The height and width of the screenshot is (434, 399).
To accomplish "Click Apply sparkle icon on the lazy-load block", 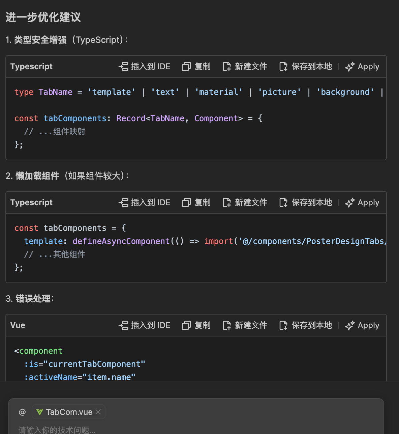I will [x=350, y=203].
